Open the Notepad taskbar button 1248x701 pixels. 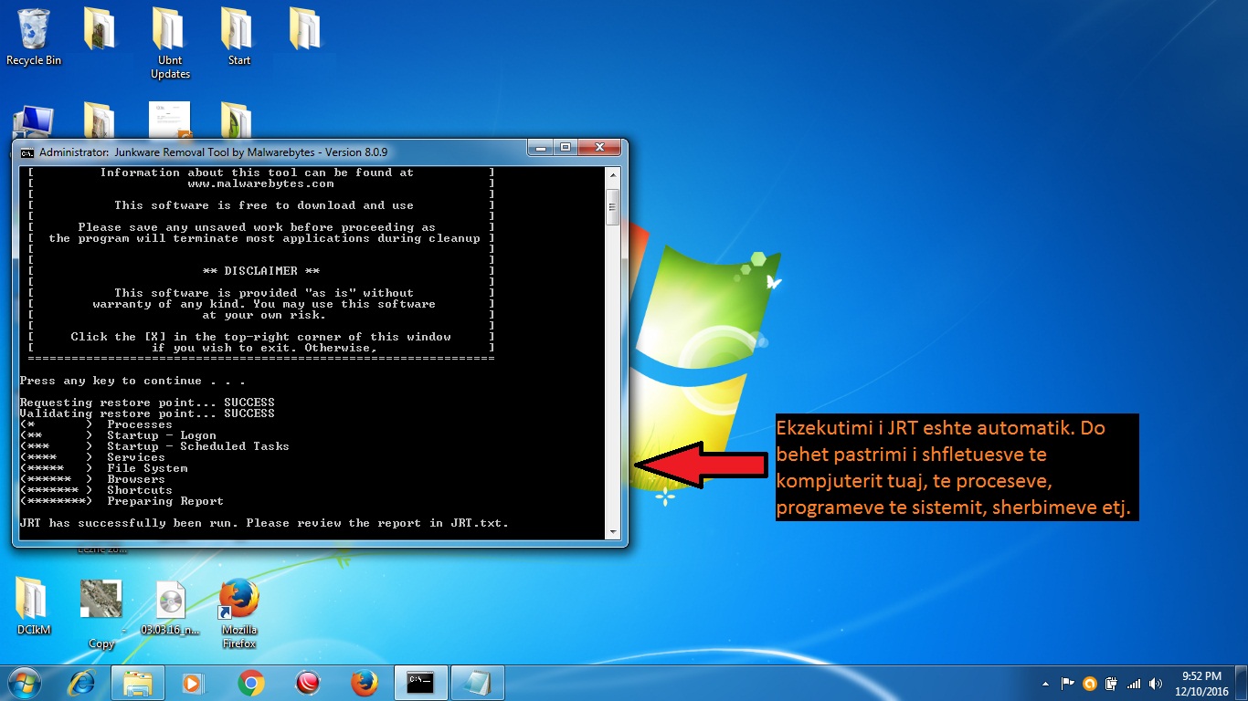click(x=477, y=683)
